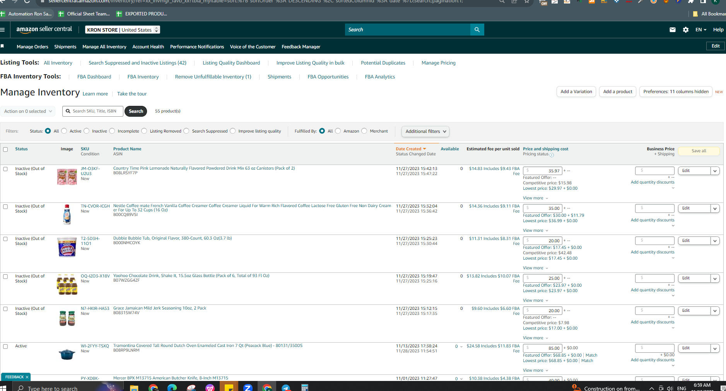
Task: Select Fulfilled By Amazon radio
Action: [338, 131]
